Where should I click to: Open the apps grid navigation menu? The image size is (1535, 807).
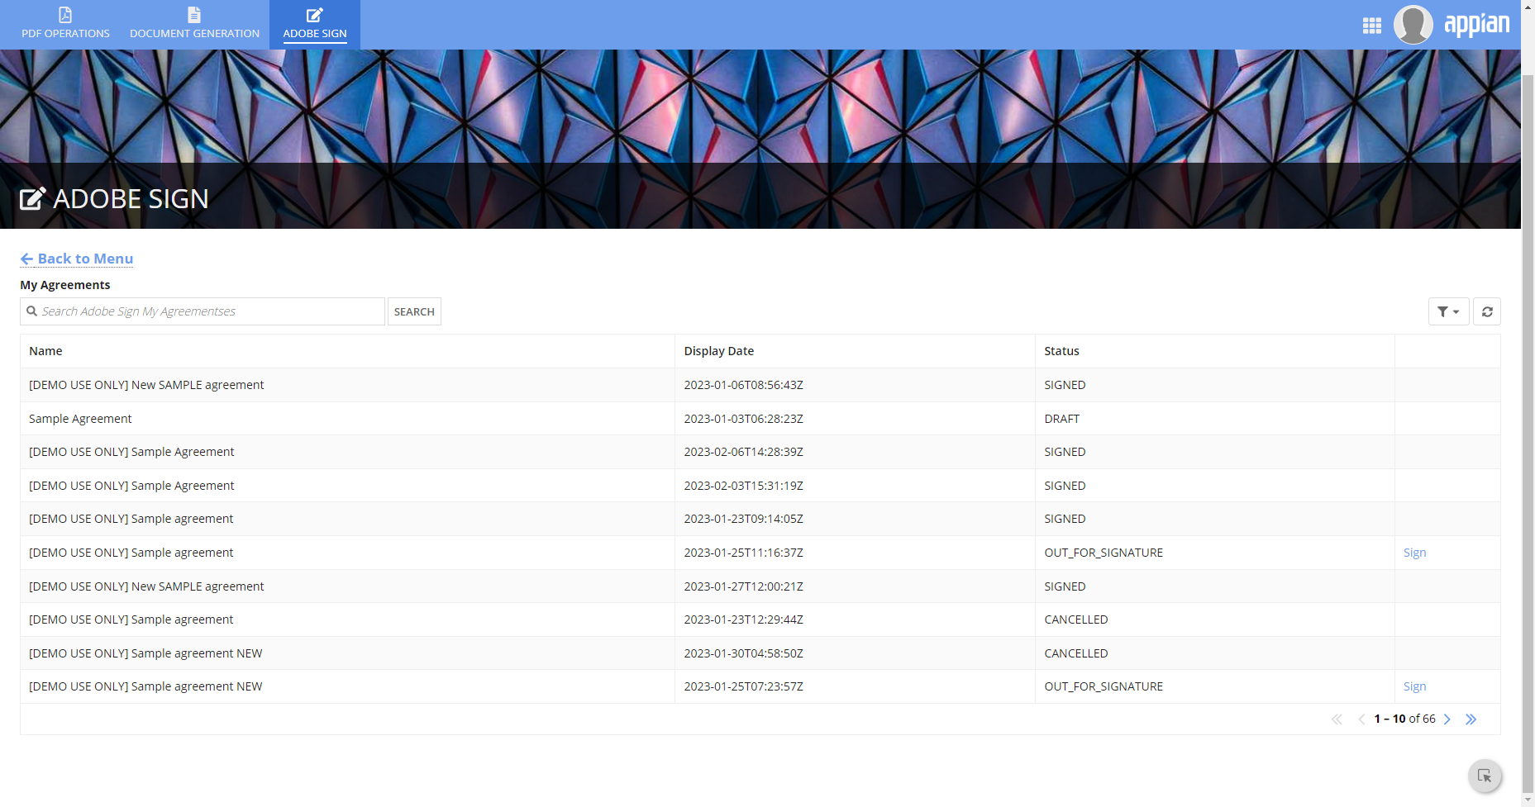click(x=1371, y=26)
